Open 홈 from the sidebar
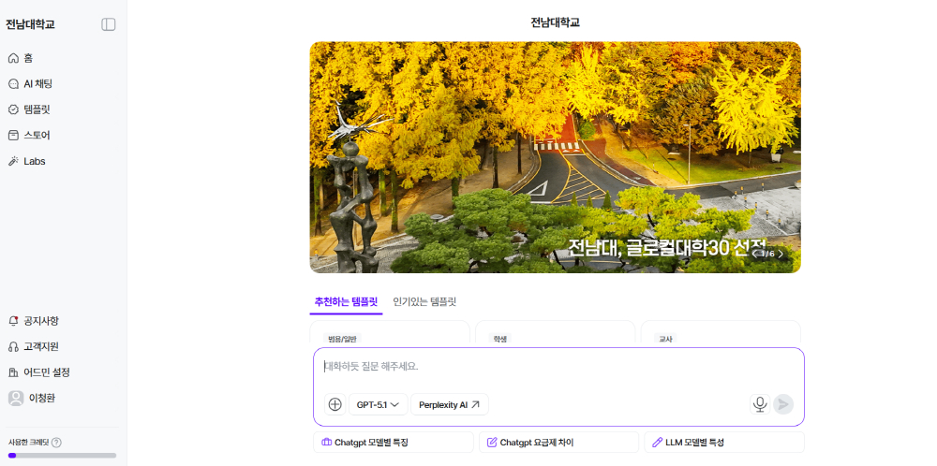 [28, 58]
